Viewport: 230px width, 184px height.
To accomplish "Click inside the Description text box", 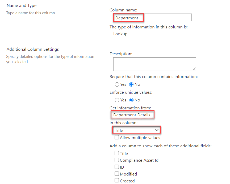I will pyautogui.click(x=154, y=64).
